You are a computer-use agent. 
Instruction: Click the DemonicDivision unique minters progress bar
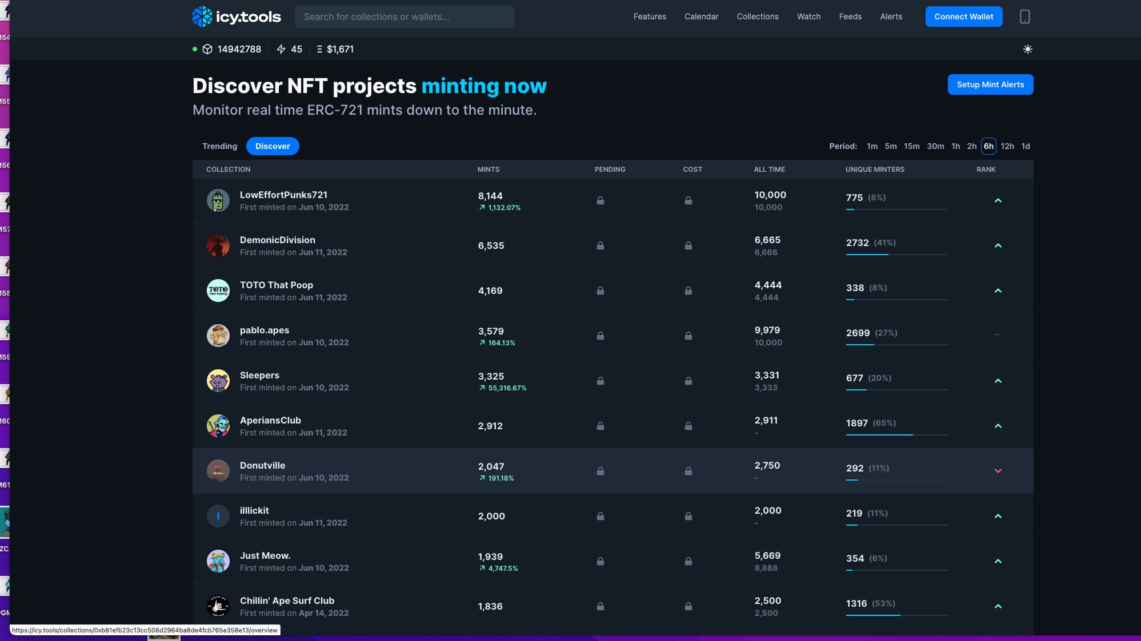tap(896, 255)
